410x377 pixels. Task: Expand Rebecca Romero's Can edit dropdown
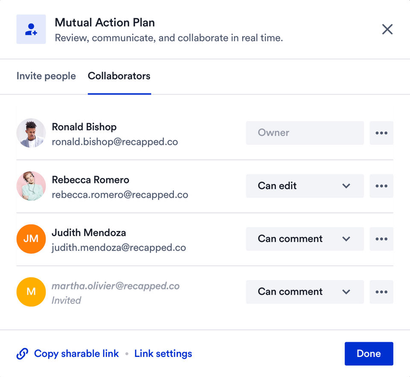(305, 186)
